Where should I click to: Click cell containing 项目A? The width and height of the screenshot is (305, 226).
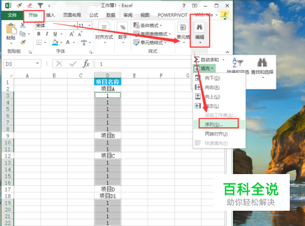pos(107,89)
